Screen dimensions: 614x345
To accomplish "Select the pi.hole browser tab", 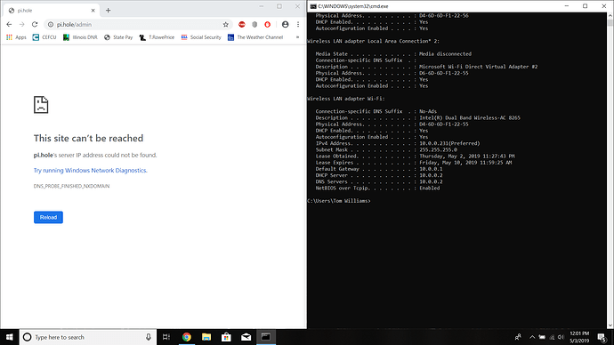I will [52, 11].
